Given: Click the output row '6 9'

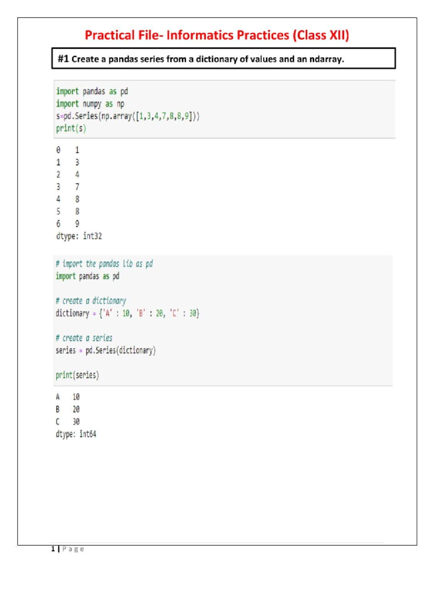Looking at the screenshot, I should click(x=68, y=224).
